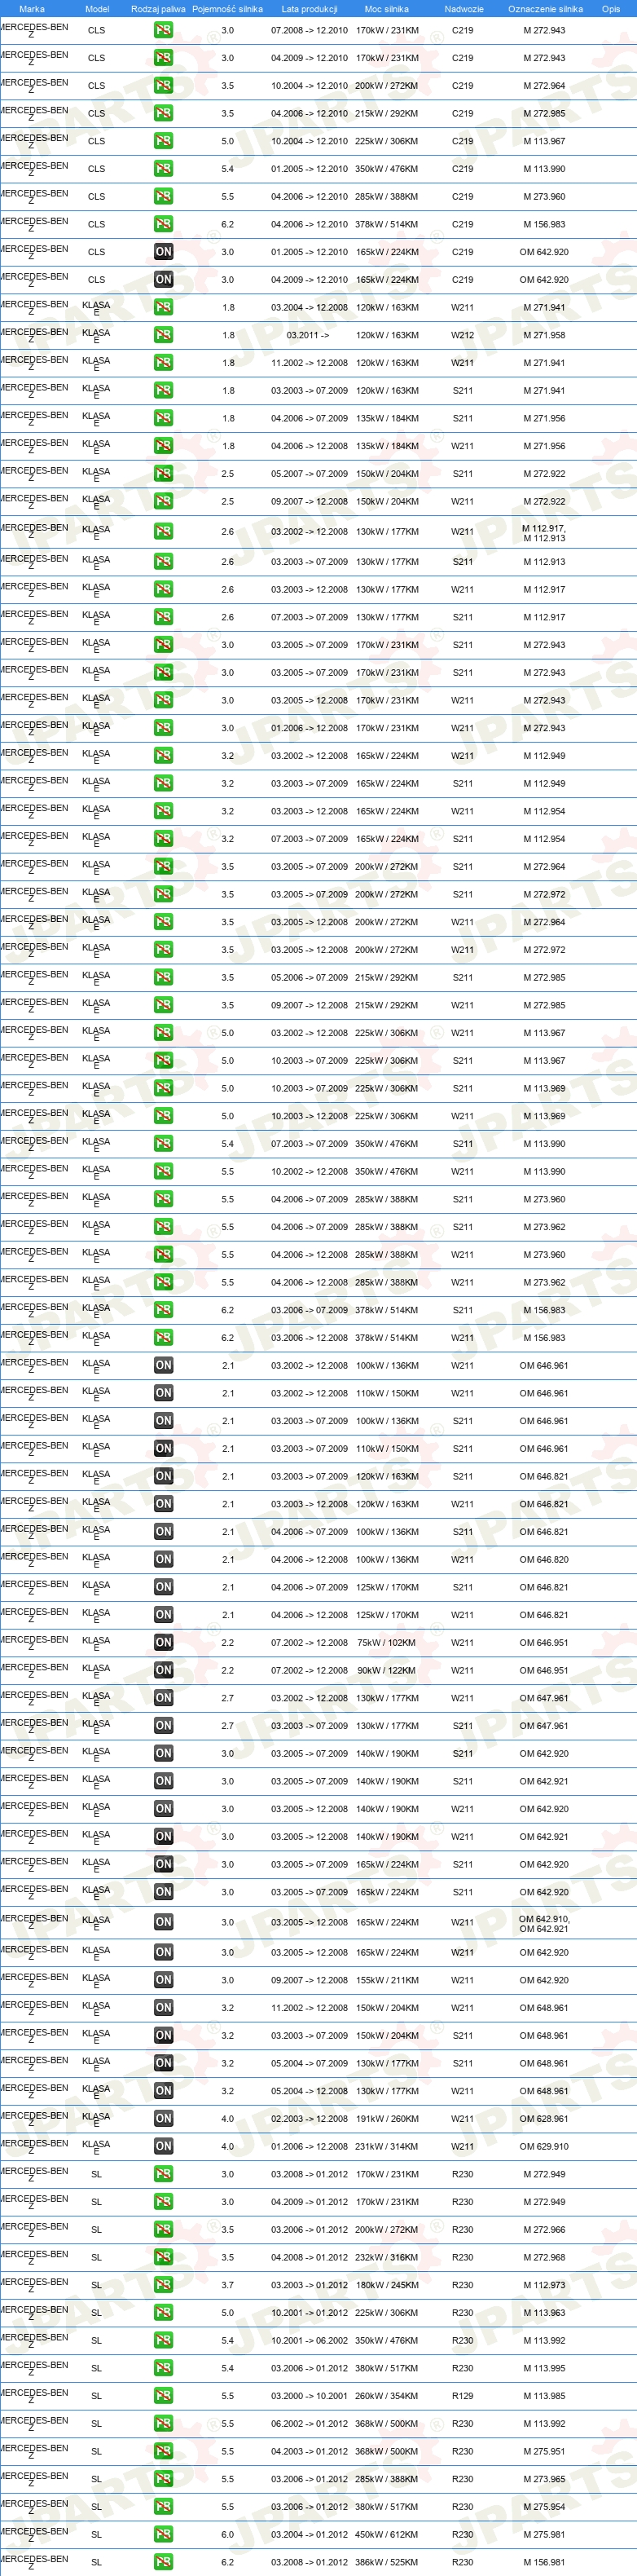The height and width of the screenshot is (2576, 637).
Task: Click the production years 03.2000 -> 10.2001 cell
Action: (309, 2397)
